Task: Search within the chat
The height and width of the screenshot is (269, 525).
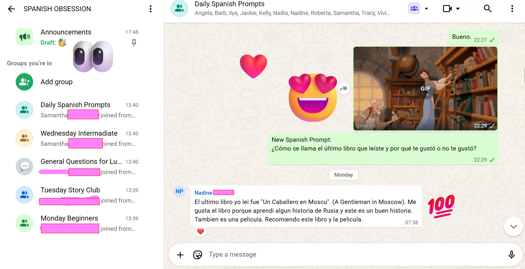Action: point(487,9)
